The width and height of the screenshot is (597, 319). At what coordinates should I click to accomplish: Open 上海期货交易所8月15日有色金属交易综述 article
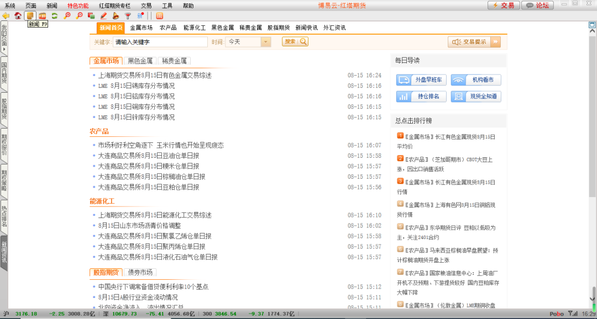[x=155, y=75]
